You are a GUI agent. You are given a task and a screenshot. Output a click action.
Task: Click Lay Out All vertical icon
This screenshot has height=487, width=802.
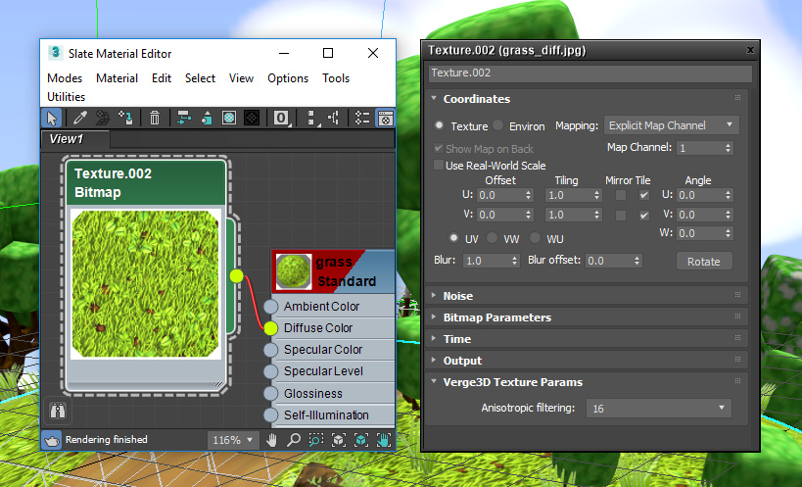[311, 119]
